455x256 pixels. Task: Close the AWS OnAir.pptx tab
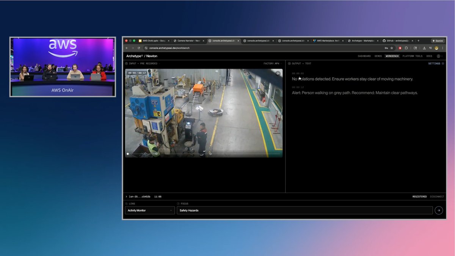click(168, 41)
